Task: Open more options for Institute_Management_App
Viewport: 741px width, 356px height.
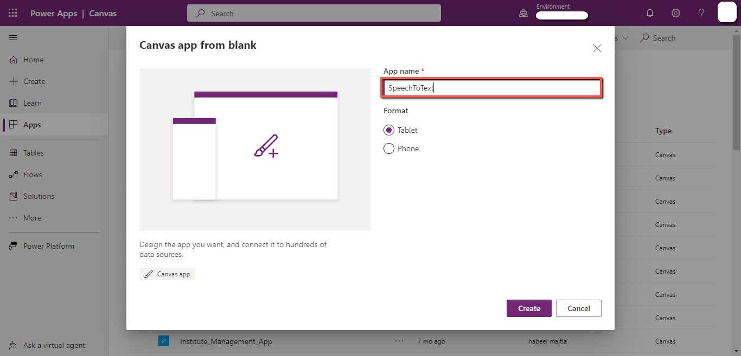Action: [400, 341]
